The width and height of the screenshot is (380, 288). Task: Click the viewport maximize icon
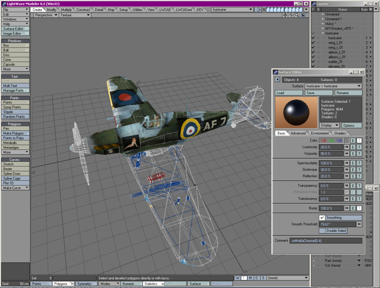[x=303, y=15]
